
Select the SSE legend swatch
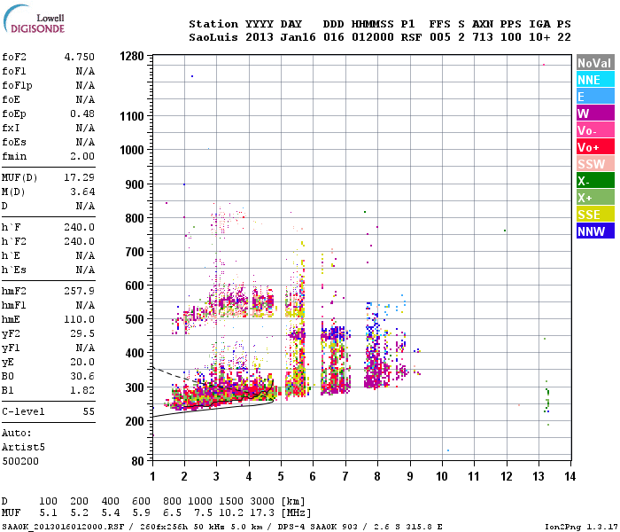tap(595, 215)
